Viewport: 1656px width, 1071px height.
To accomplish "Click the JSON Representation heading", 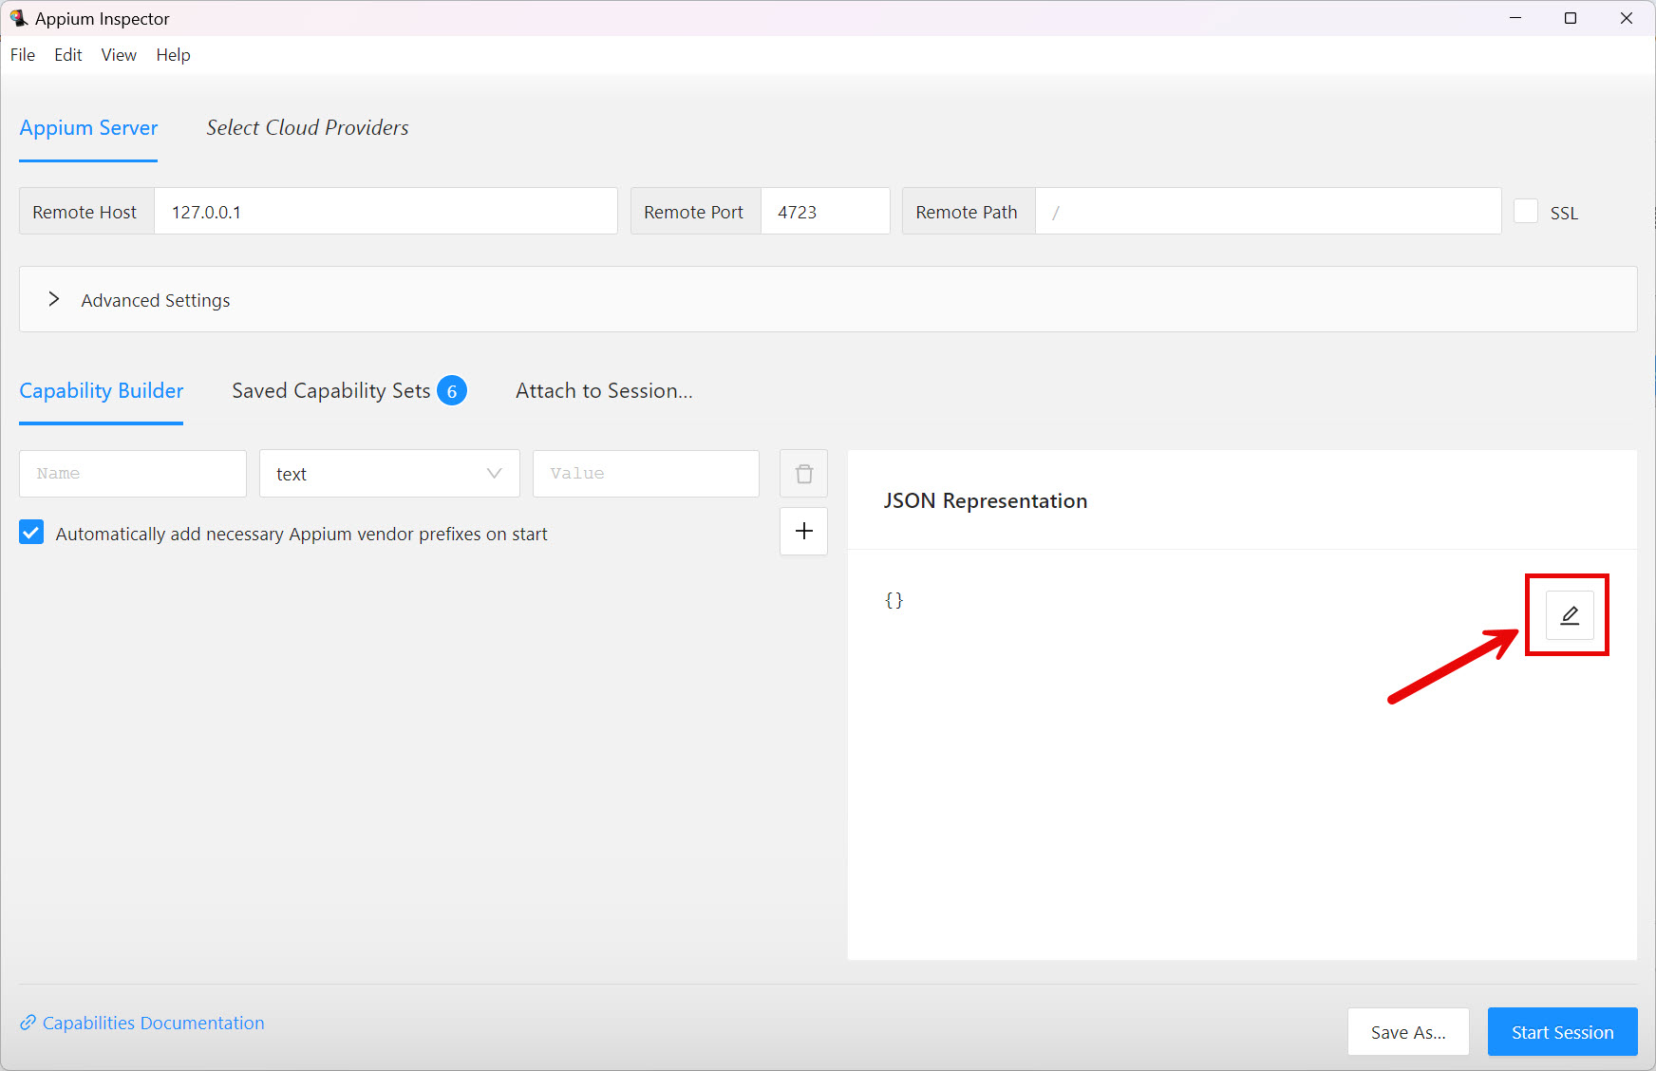I will pos(986,500).
